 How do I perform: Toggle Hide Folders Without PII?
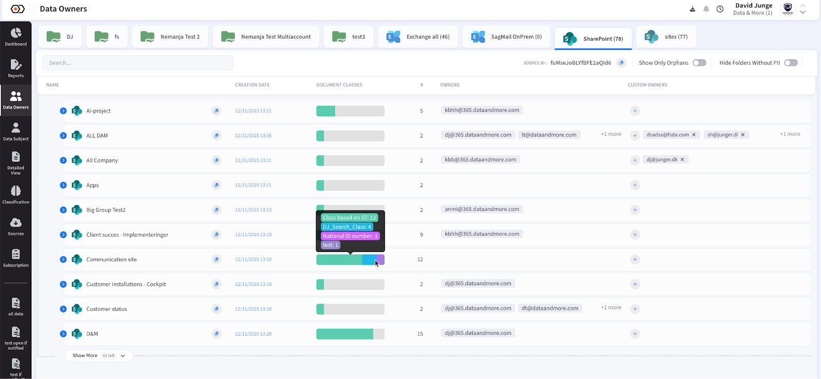click(791, 63)
